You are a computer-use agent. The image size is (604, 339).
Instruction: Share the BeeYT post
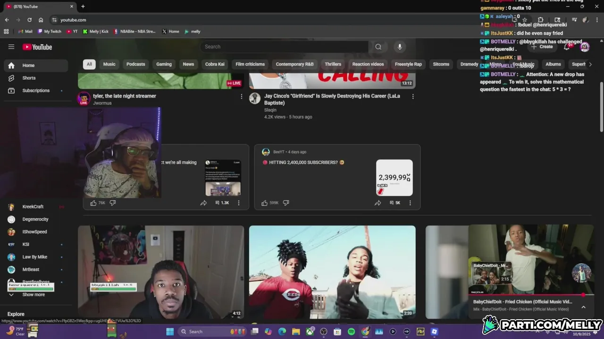[377, 203]
